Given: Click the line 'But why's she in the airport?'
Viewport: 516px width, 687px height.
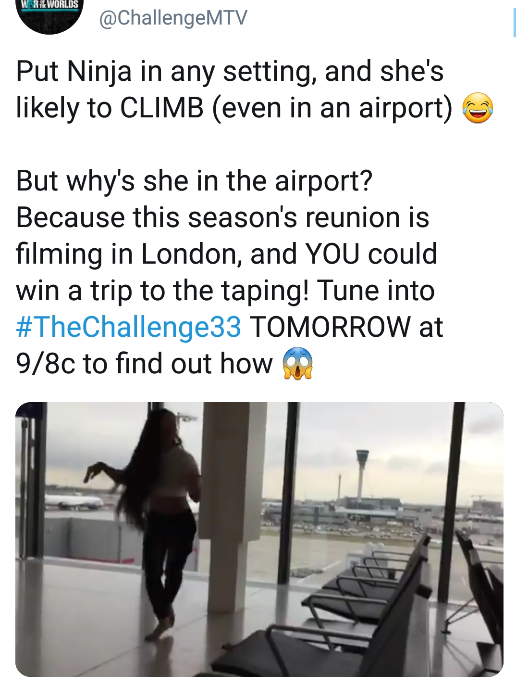Looking at the screenshot, I should click(x=194, y=181).
